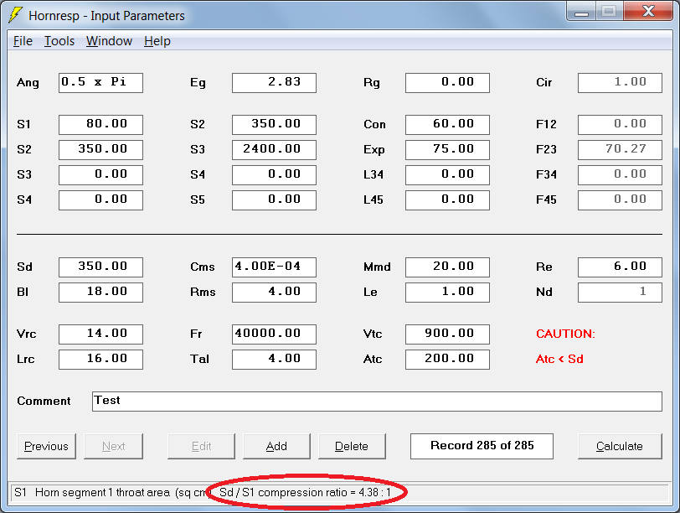Click the F45 field
Viewport: 680px width, 513px height.
coord(621,200)
